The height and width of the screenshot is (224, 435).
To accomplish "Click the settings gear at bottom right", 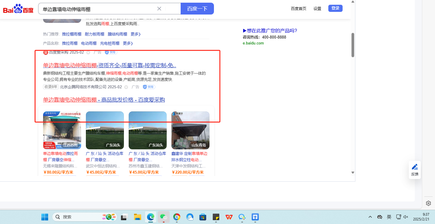I will point(428,203).
